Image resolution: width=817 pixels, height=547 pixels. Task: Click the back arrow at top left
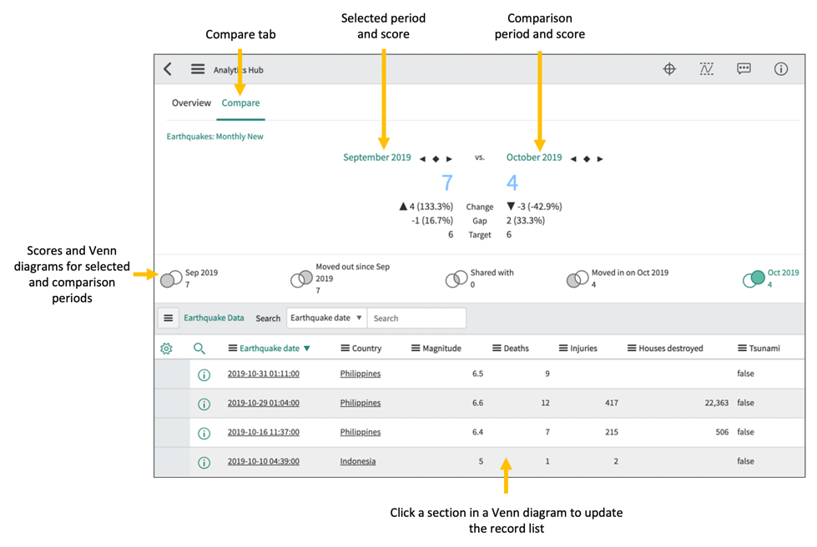pyautogui.click(x=167, y=68)
